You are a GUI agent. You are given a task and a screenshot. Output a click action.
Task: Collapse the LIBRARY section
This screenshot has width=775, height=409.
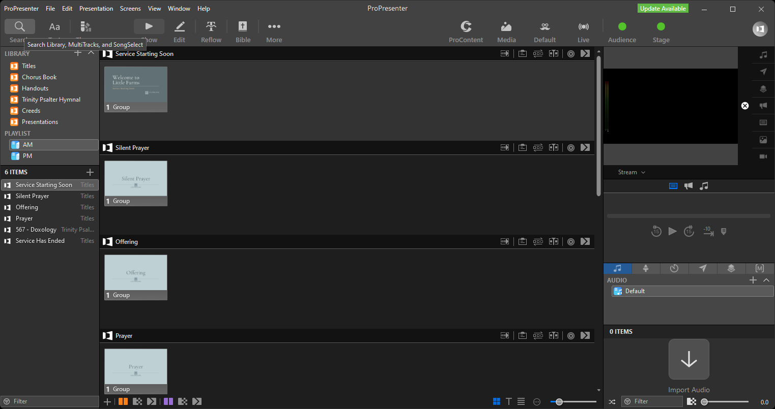point(91,53)
